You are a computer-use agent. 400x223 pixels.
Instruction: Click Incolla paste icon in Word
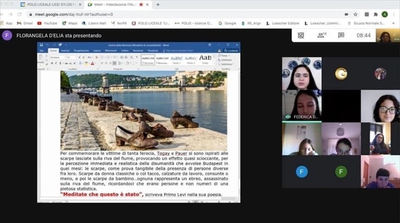41,58
